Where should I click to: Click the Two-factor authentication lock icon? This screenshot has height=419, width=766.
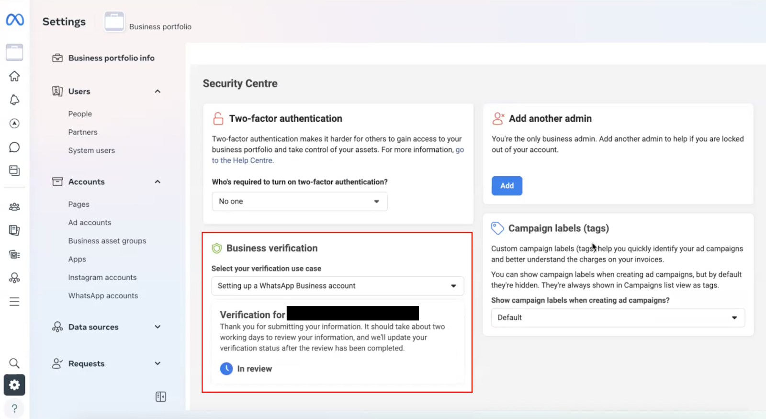[218, 118]
